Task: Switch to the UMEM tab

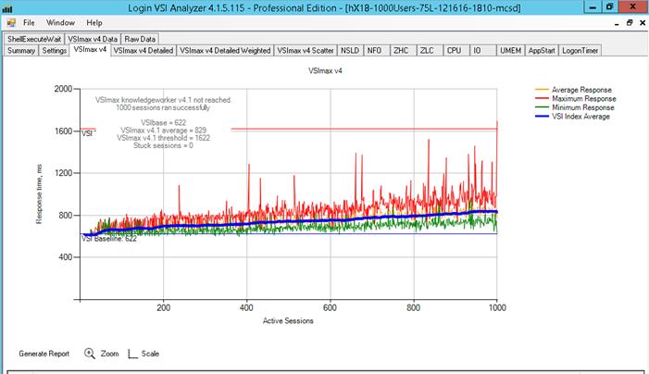Action: coord(510,51)
